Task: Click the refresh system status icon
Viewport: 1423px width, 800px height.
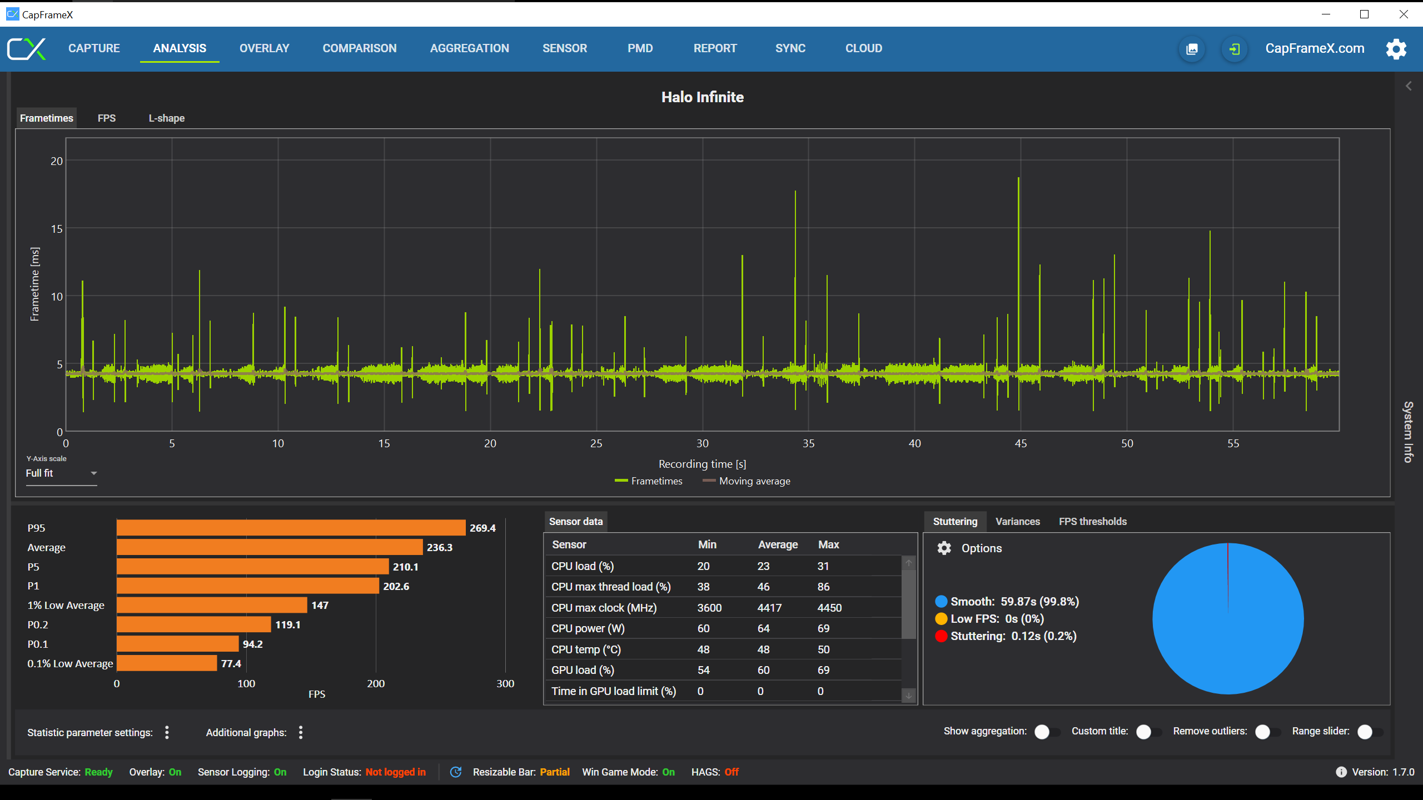Action: pos(456,772)
